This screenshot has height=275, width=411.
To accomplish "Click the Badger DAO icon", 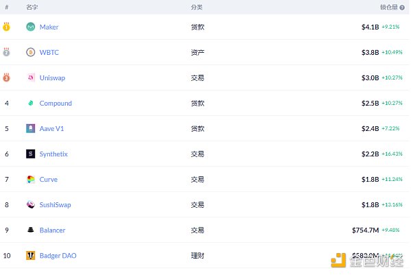I will [30, 255].
